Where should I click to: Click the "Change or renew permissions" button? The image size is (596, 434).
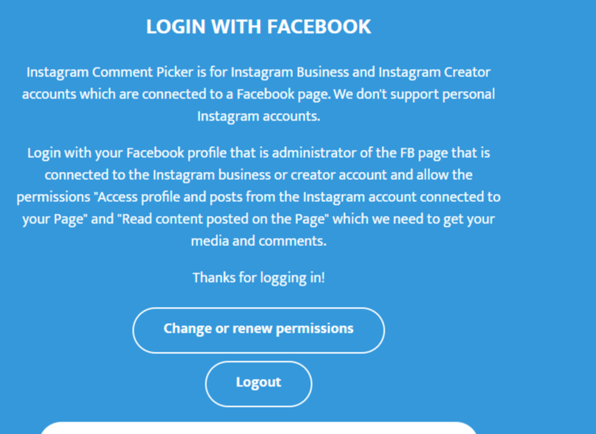pyautogui.click(x=258, y=329)
